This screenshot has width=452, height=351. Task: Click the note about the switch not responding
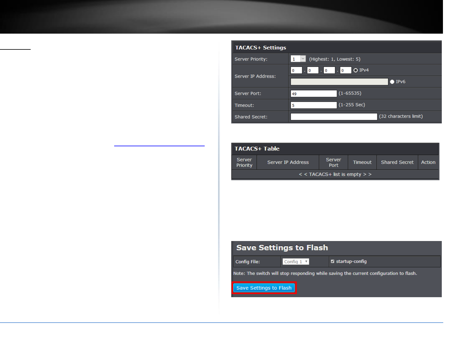(x=325, y=273)
